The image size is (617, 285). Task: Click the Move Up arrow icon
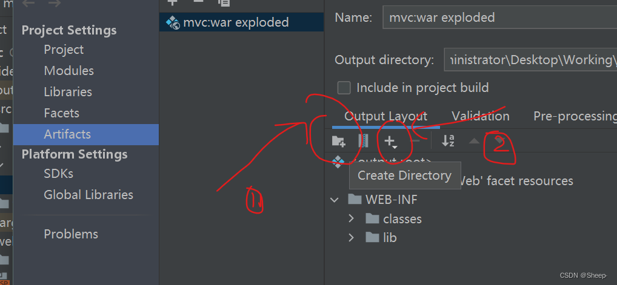pyautogui.click(x=474, y=140)
